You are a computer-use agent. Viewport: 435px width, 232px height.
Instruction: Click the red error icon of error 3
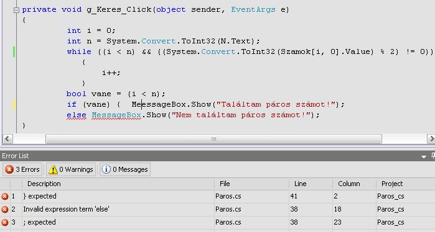point(5,222)
